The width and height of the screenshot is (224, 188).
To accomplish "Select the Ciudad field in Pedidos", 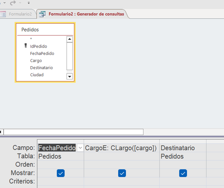I will point(37,75).
